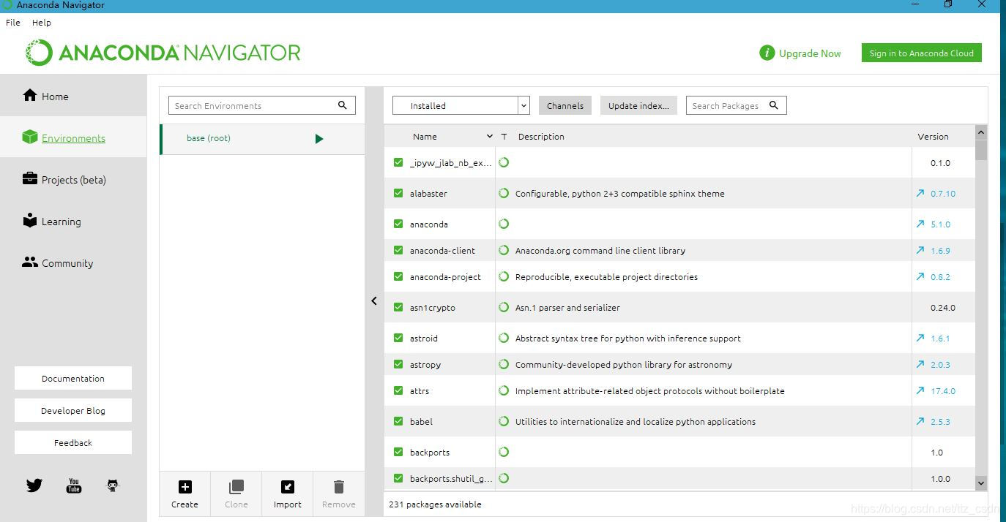Click the package type circle for backports
Image resolution: width=1006 pixels, height=522 pixels.
pyautogui.click(x=504, y=452)
